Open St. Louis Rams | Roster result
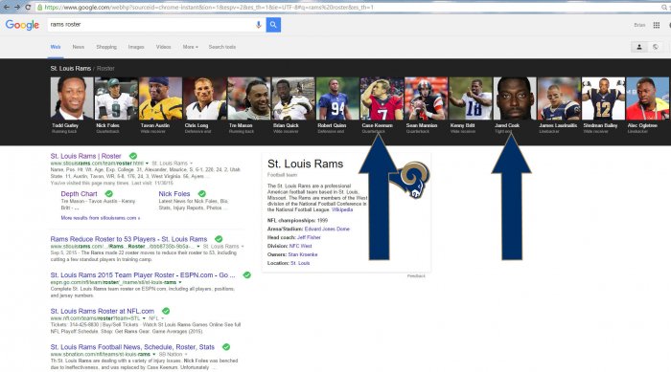This screenshot has height=372, width=671. tap(85, 156)
